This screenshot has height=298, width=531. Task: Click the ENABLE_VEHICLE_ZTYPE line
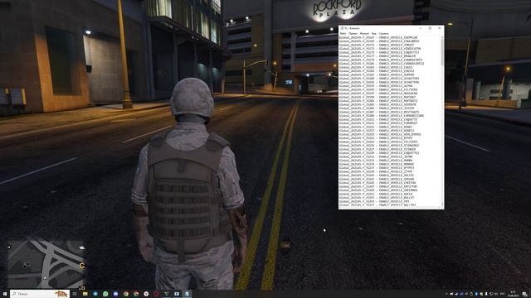[376, 171]
